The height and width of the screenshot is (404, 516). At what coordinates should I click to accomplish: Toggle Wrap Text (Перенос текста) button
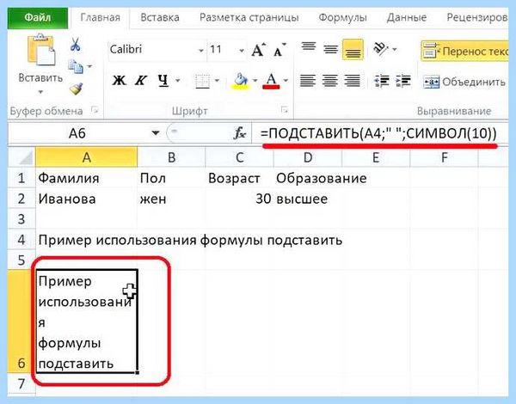click(x=464, y=51)
